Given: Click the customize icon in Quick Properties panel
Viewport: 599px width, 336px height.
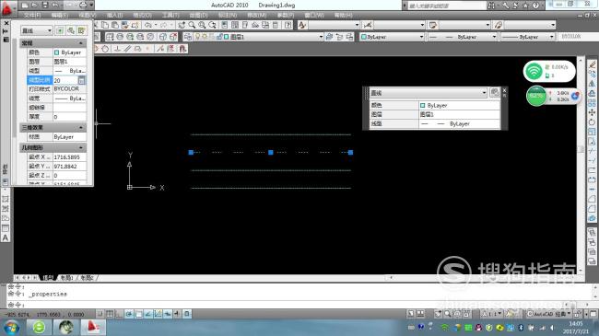Looking at the screenshot, I should [495, 92].
